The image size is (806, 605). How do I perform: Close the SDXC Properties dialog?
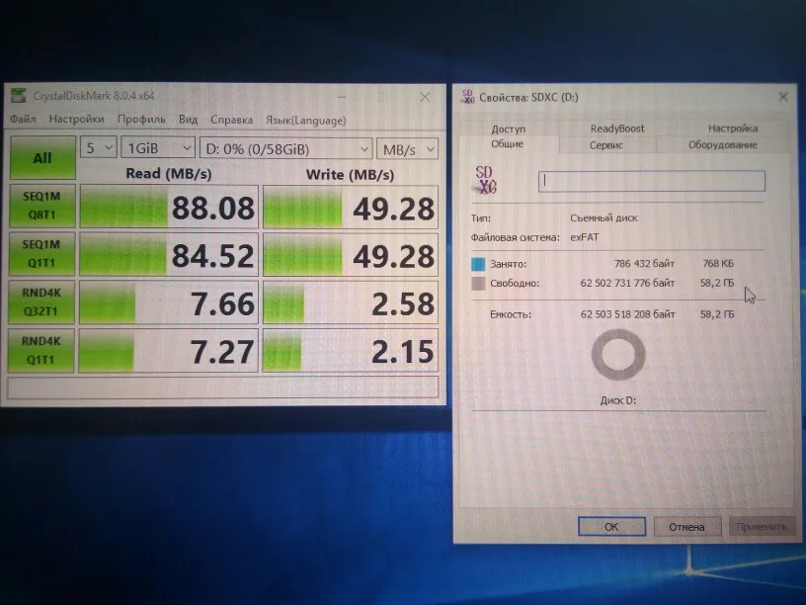click(x=783, y=97)
